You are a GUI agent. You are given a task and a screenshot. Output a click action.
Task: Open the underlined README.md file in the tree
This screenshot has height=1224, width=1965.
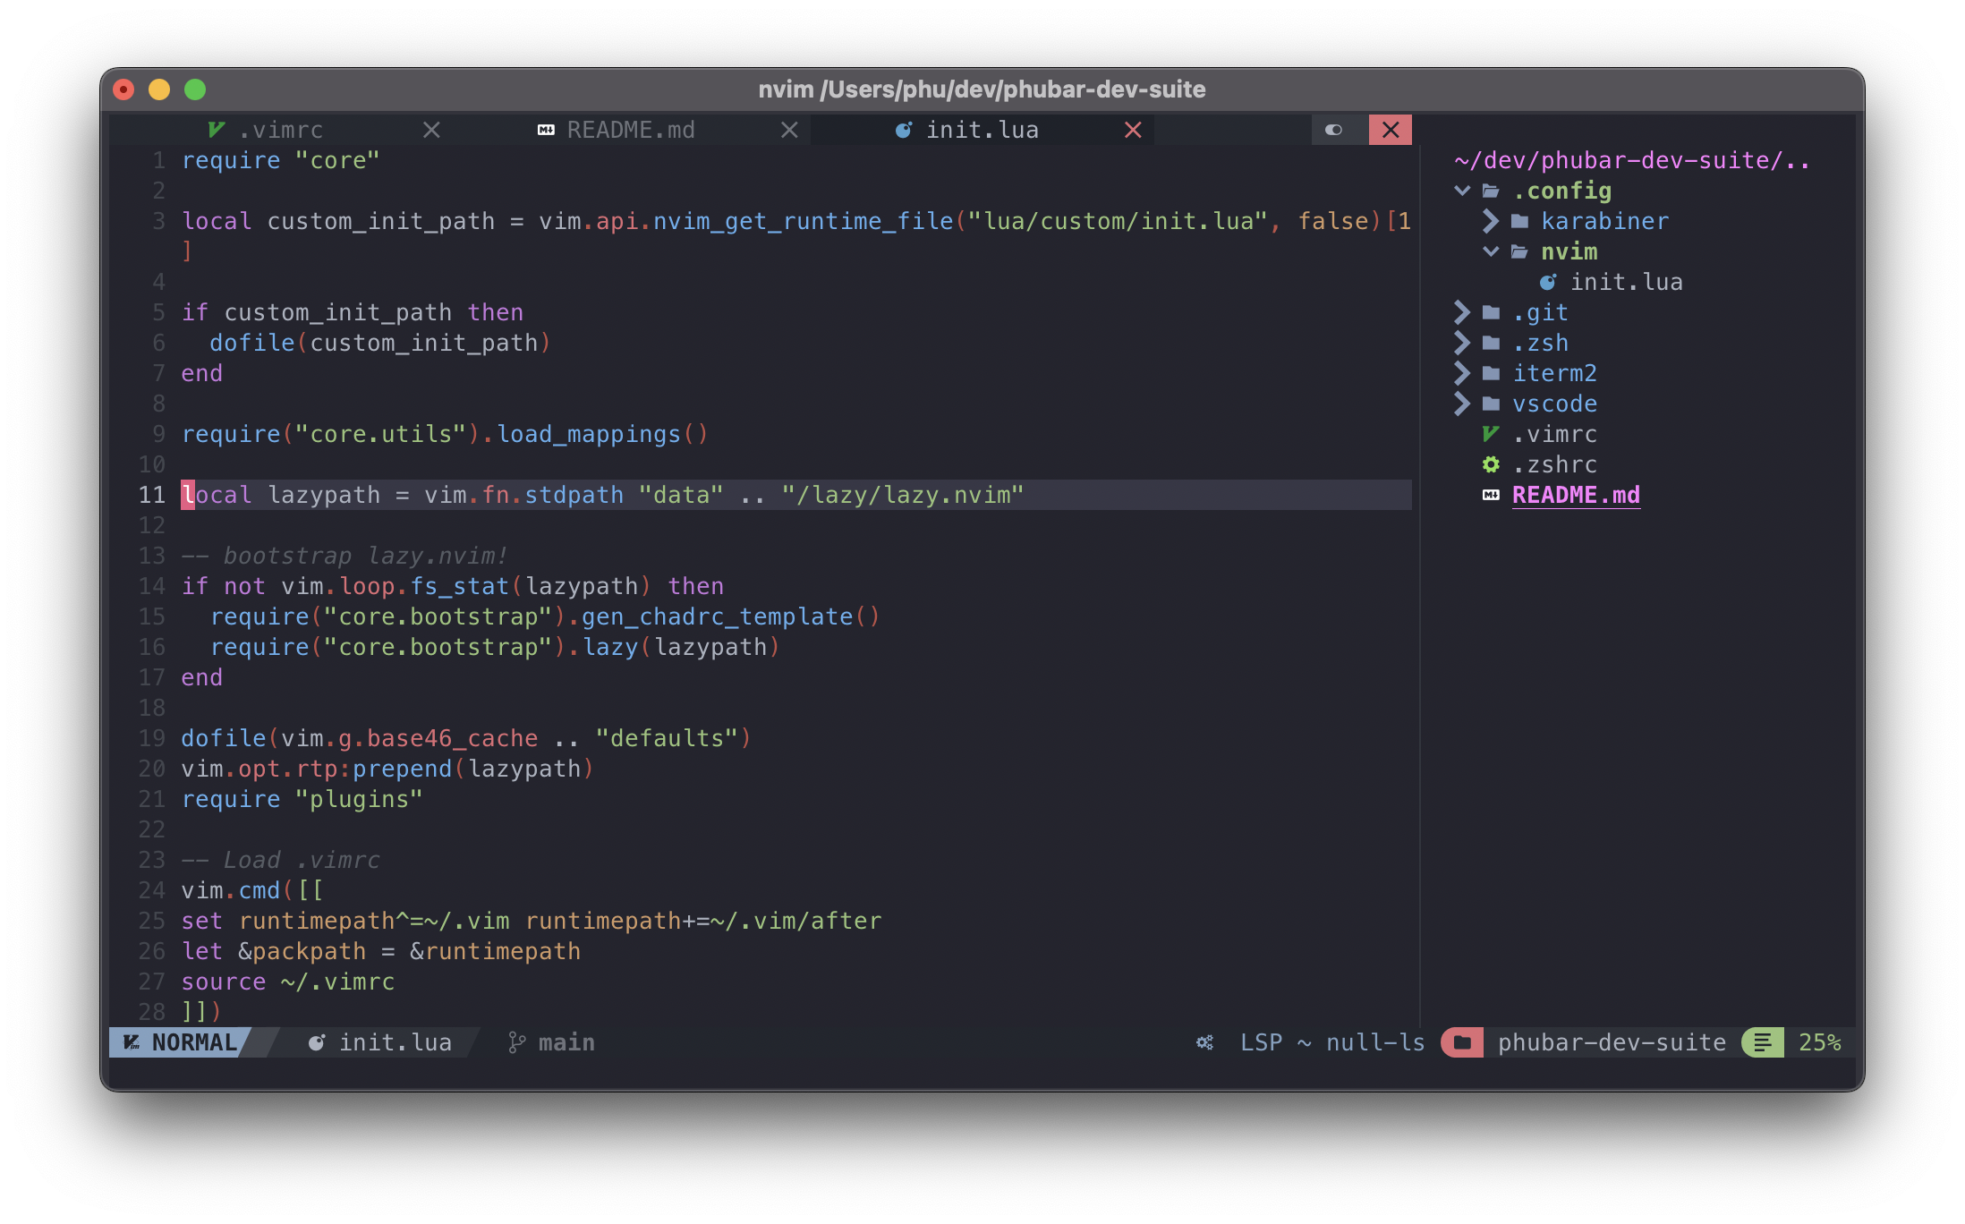click(x=1576, y=495)
